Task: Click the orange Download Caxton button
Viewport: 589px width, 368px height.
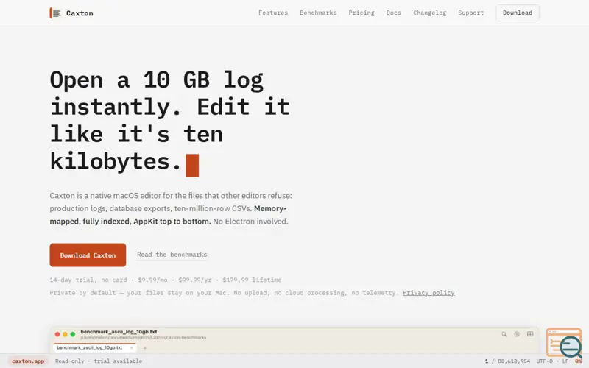Action: (88, 255)
